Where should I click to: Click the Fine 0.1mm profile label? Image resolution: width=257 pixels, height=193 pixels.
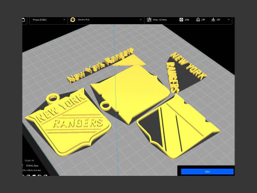[160, 20]
